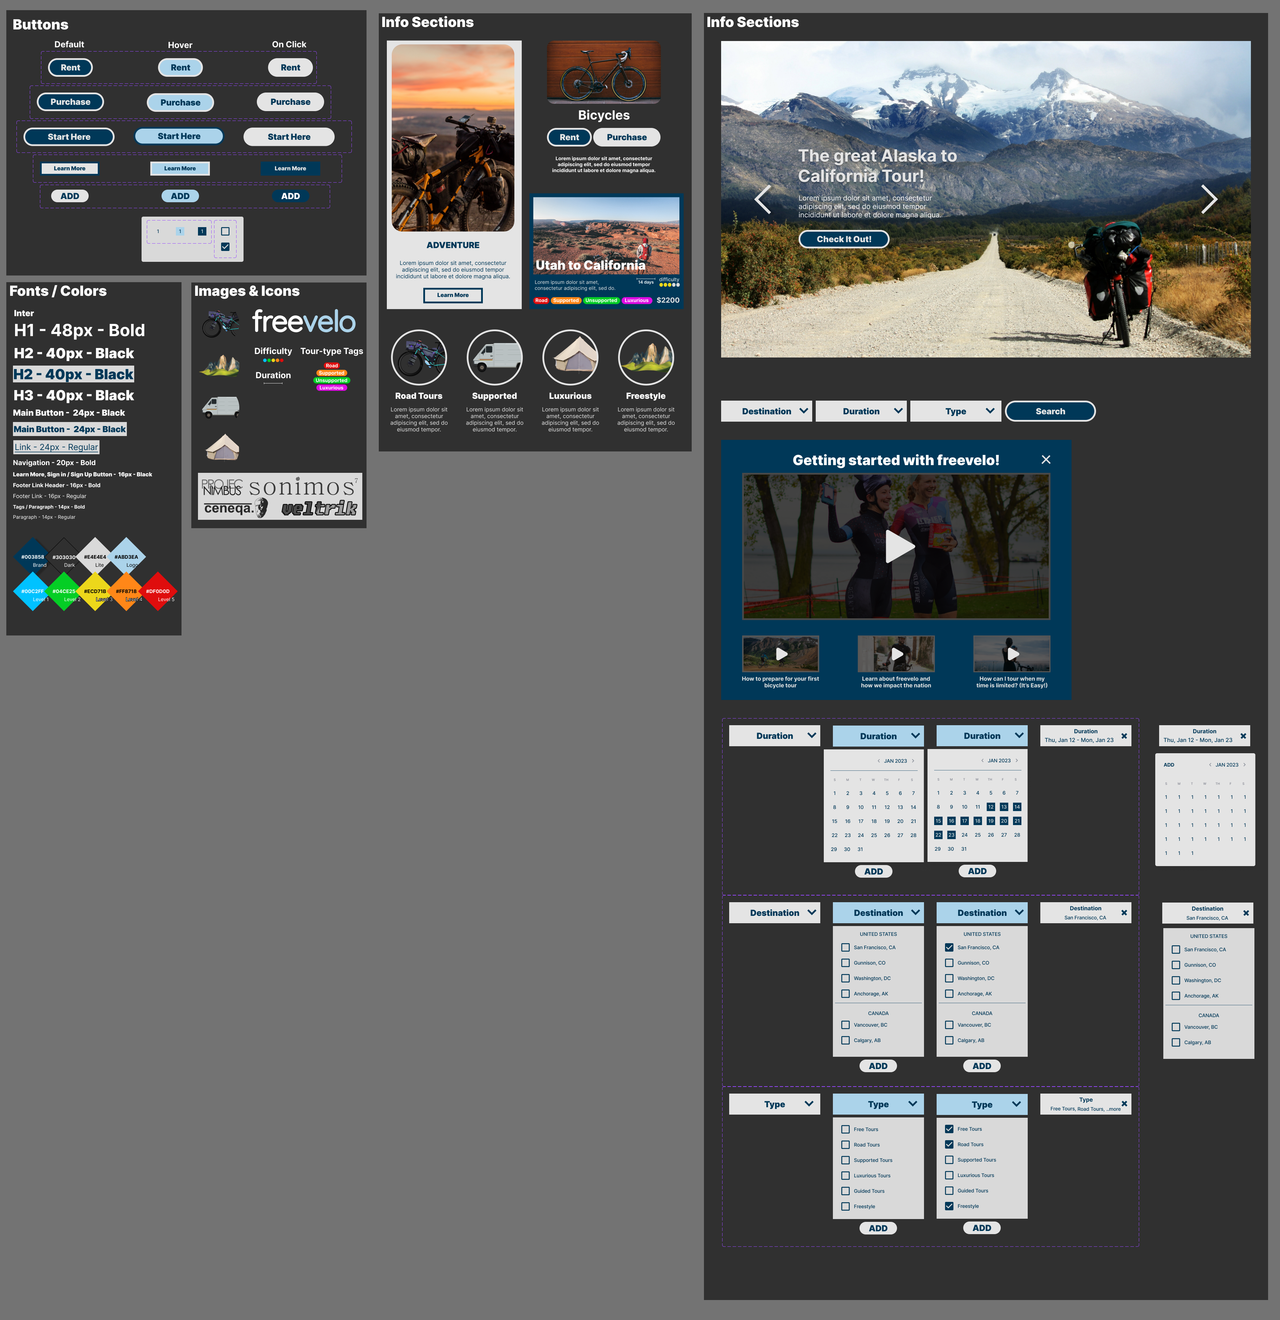Click the Rent button under Bicycles
Viewport: 1280px width, 1320px height.
point(570,137)
